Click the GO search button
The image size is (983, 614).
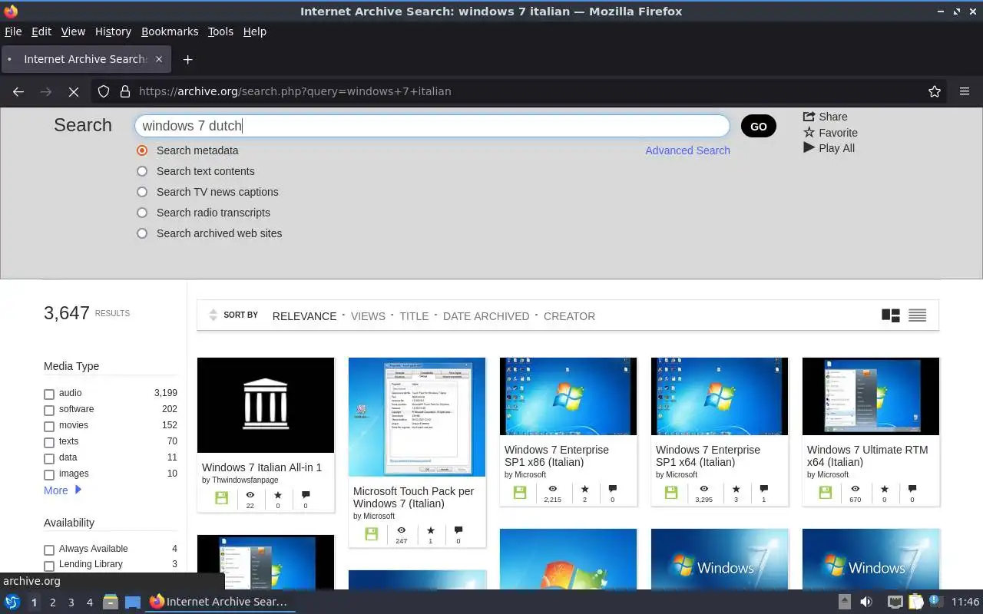[759, 126]
